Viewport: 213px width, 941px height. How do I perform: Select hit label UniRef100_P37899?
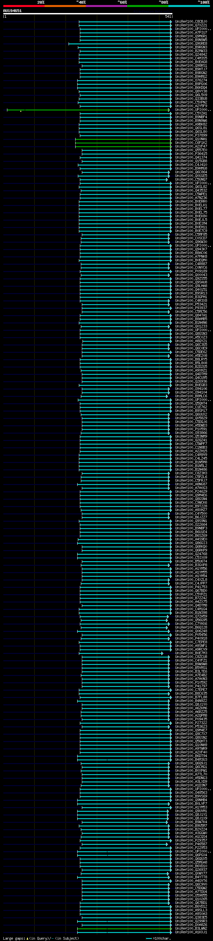[x=191, y=135]
